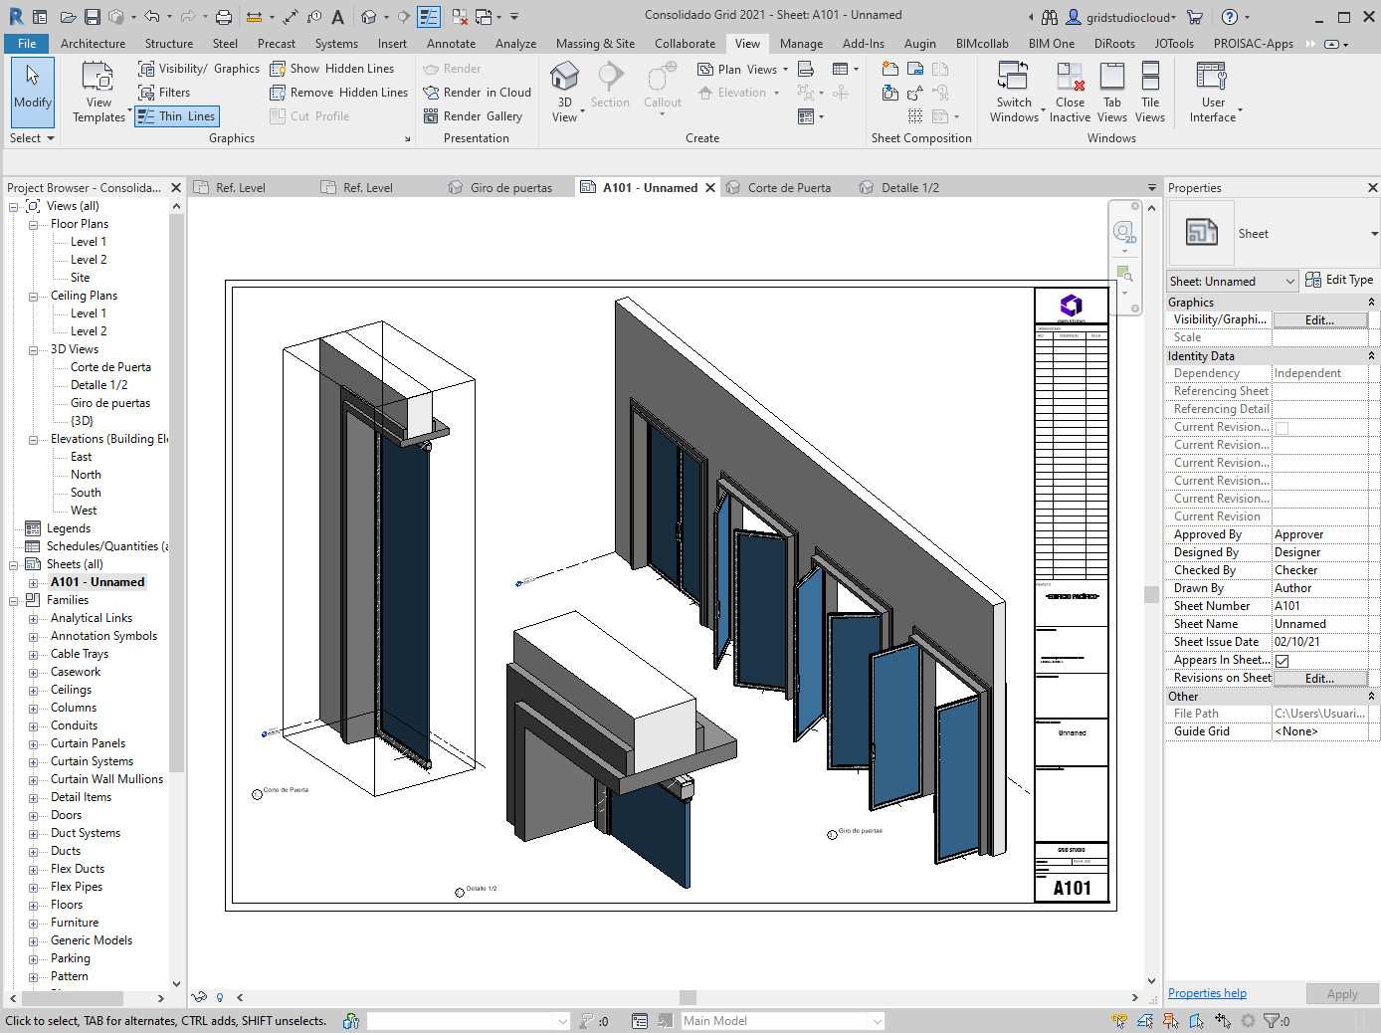
Task: Switch to the Manage ribbon tab
Action: [801, 44]
